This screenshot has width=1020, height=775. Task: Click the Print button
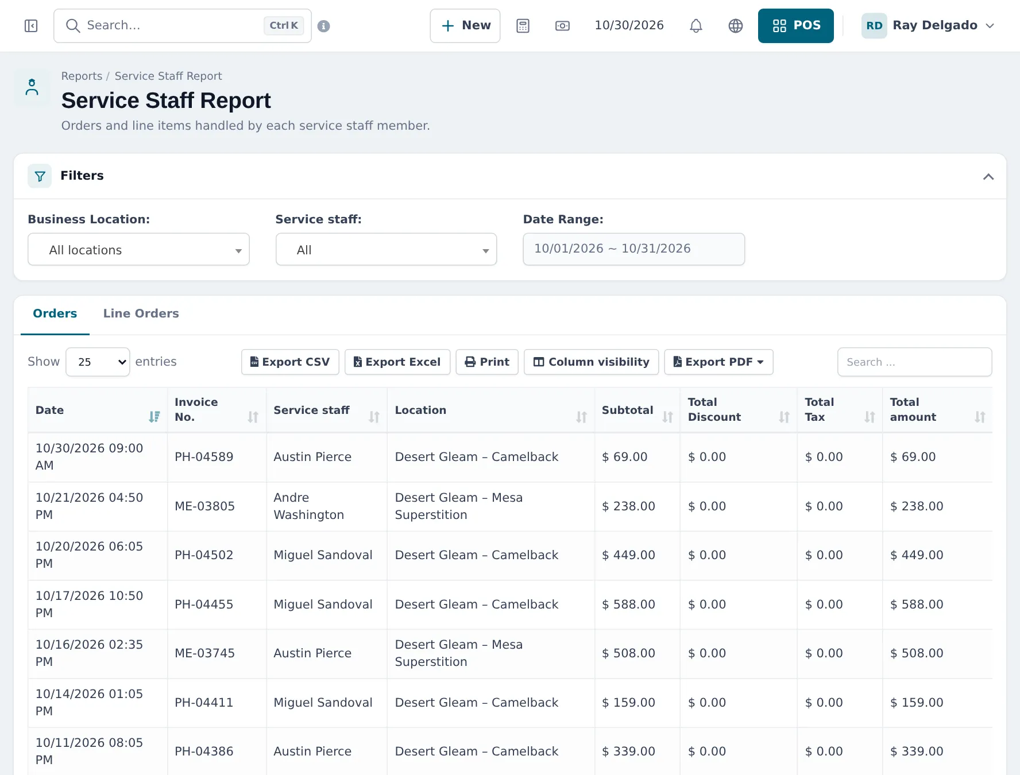pos(487,362)
